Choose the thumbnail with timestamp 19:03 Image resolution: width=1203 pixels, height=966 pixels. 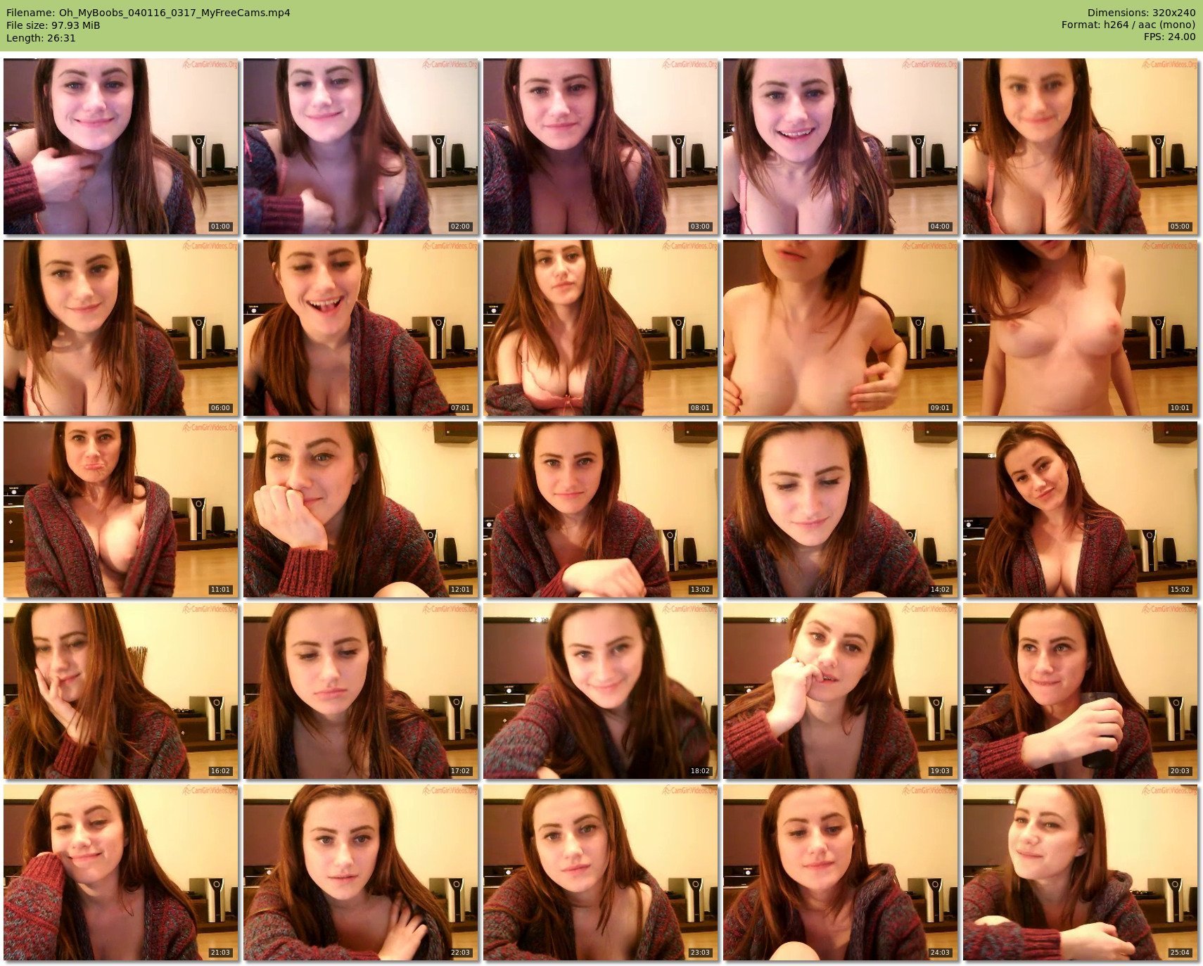[841, 691]
